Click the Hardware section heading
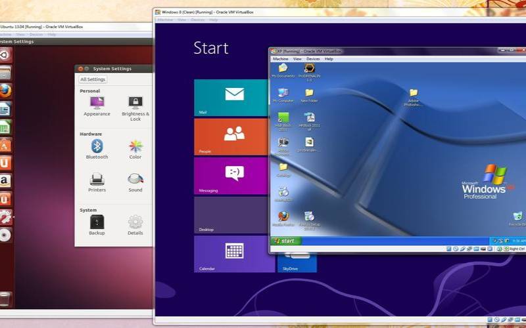The width and height of the screenshot is (526, 328). pos(91,134)
